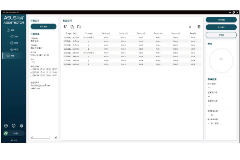Open the info icon in sidebar bottom
The image size is (240, 160).
click(x=14, y=126)
